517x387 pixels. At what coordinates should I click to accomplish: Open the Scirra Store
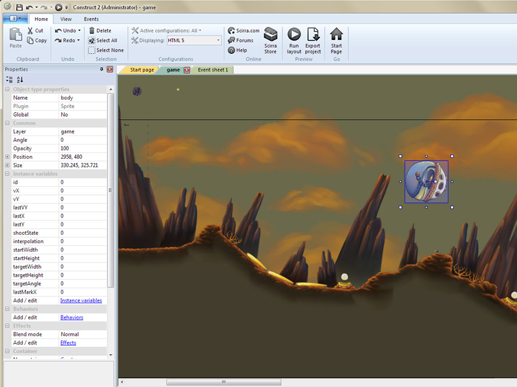tap(270, 35)
